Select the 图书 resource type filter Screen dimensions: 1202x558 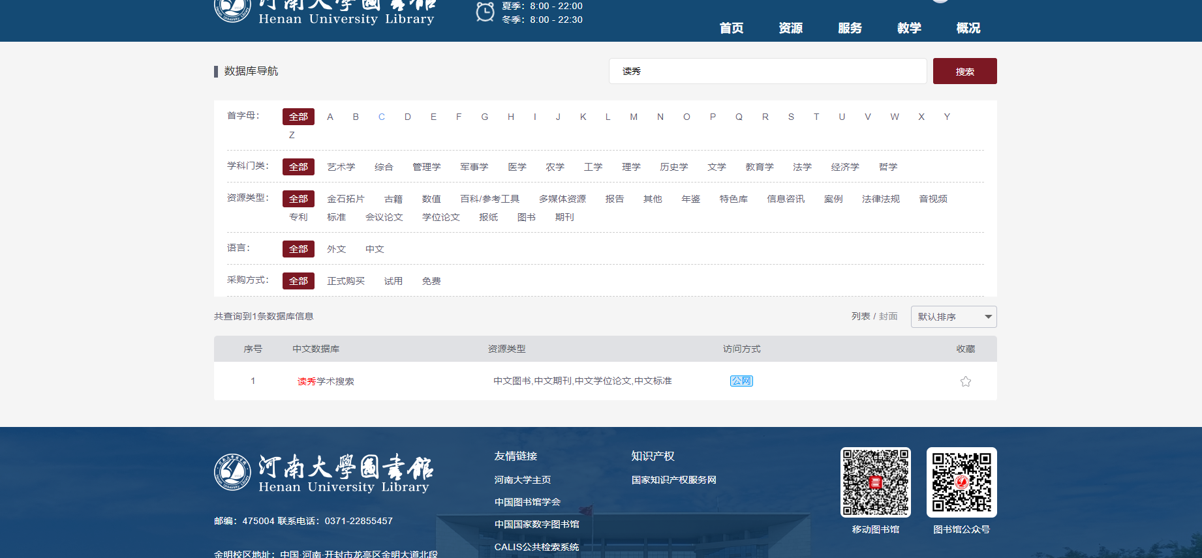tap(526, 217)
